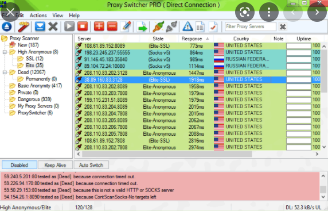
Task: Focus the Filter Proxy Servers field
Action: (251, 26)
